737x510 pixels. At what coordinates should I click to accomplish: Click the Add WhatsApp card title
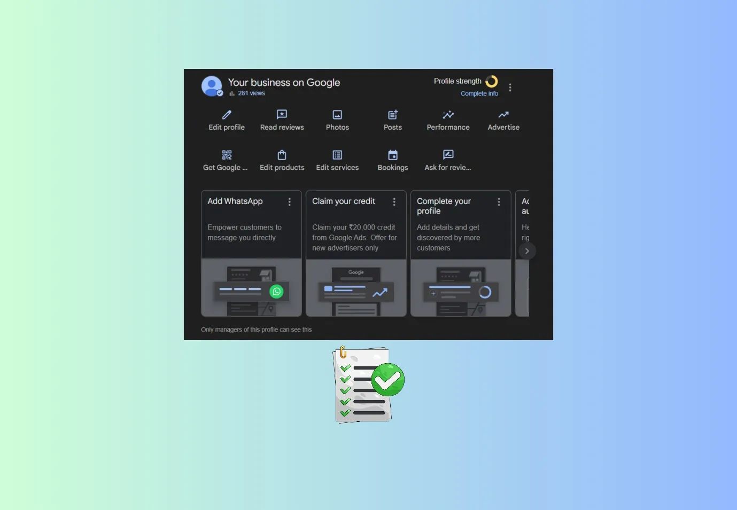point(235,201)
